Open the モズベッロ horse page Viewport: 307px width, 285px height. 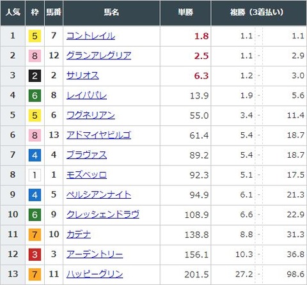tap(86, 174)
